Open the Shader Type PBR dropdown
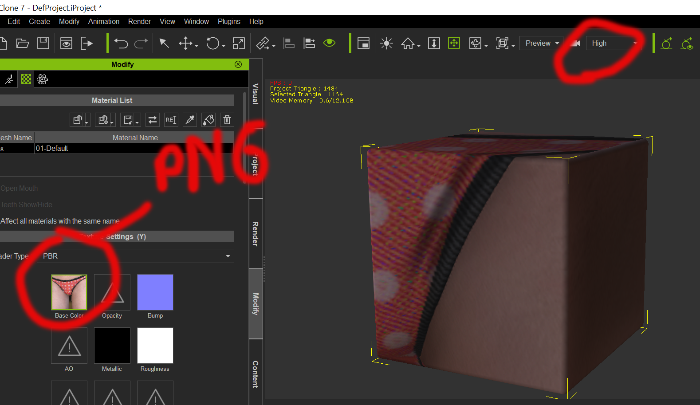The image size is (700, 405). (x=135, y=256)
